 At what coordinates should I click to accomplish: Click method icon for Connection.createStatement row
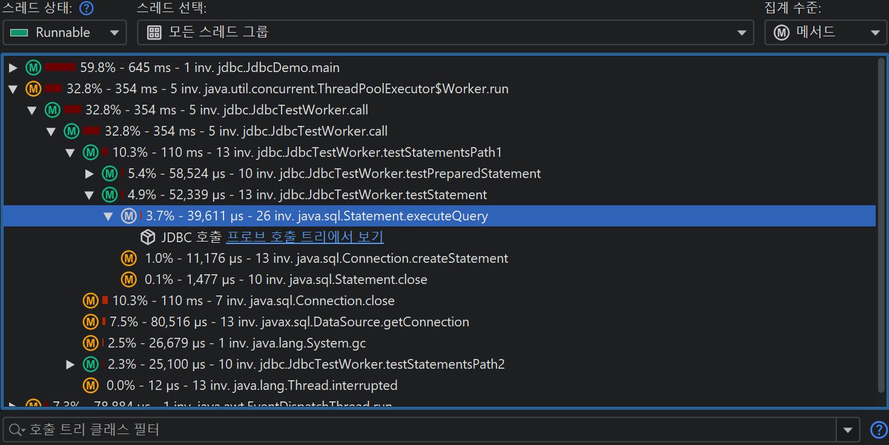tap(128, 259)
